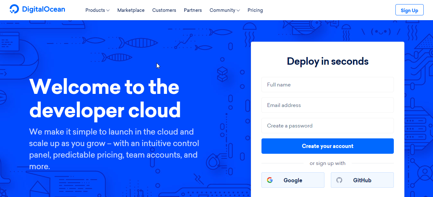
Task: Go to the Customers page
Action: (164, 10)
